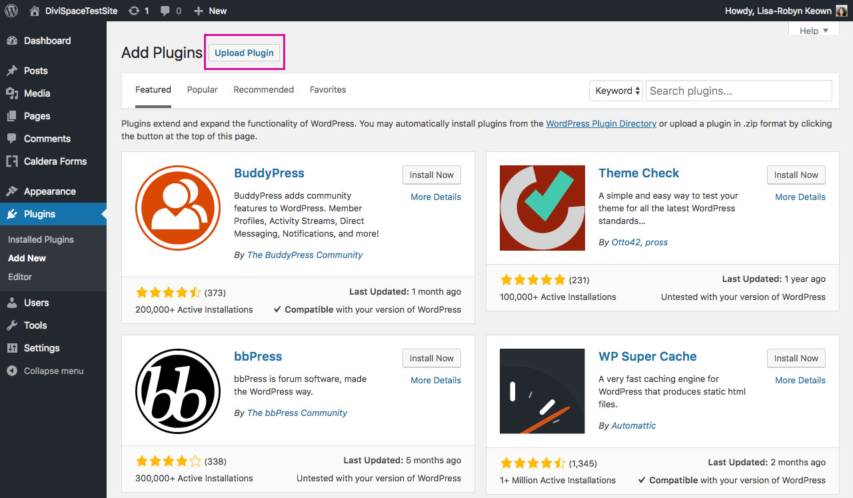Open the WordPress Plugin Directory link
This screenshot has height=498, width=853.
(601, 123)
